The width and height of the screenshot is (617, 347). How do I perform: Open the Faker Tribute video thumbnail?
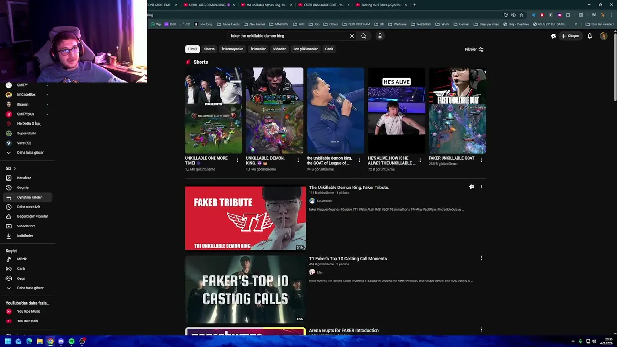245,218
